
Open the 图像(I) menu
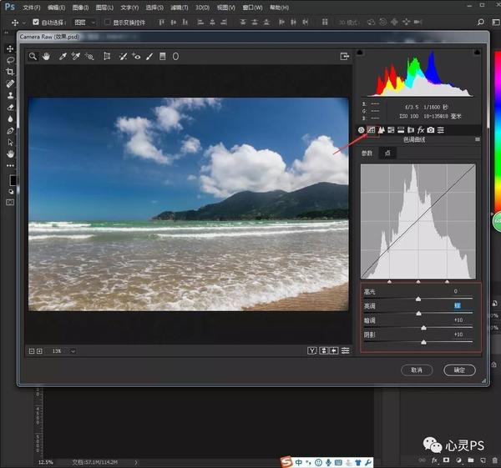coord(80,8)
